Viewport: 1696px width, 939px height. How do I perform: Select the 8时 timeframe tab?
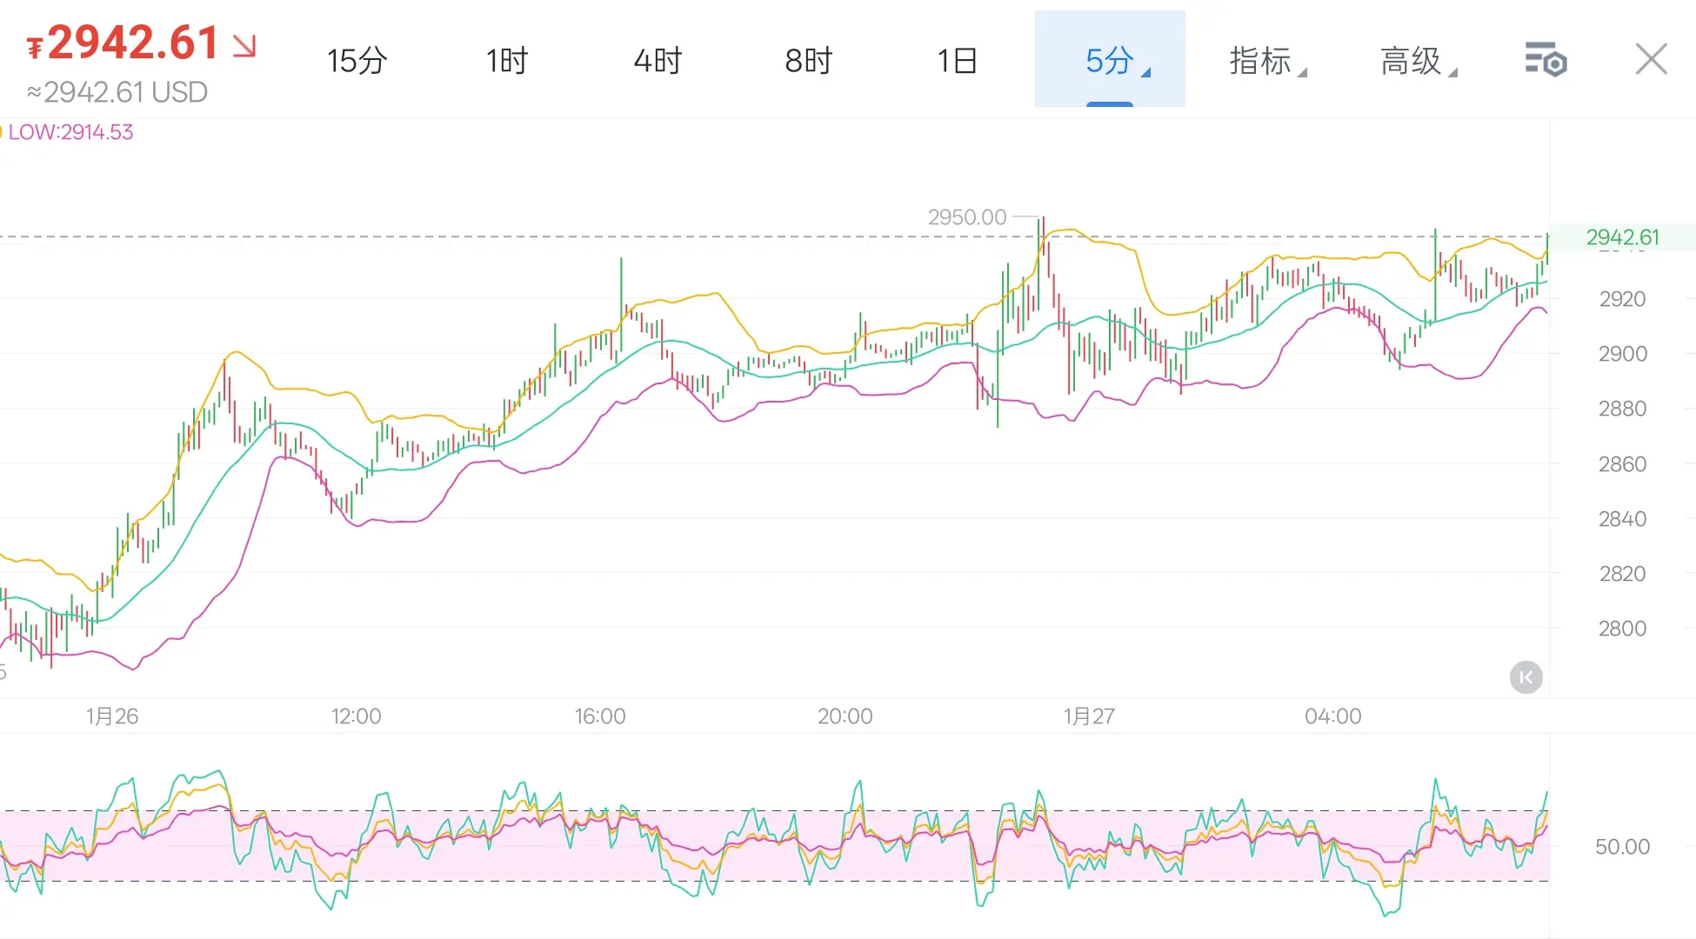[x=808, y=60]
